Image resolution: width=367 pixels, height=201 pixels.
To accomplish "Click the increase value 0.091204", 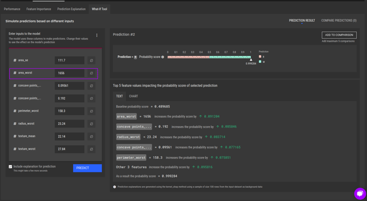I will point(212,116).
